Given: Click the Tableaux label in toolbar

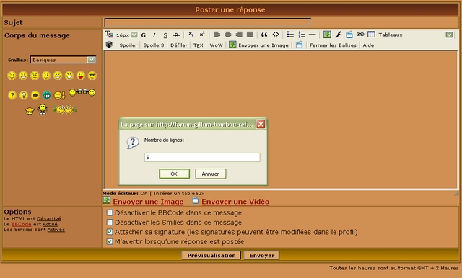Looking at the screenshot, I should (391, 35).
